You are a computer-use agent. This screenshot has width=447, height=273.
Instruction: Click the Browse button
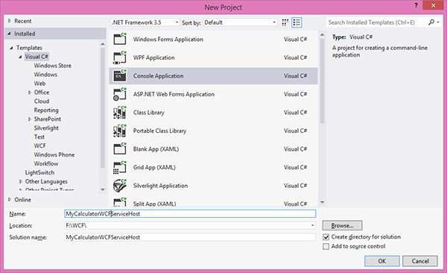point(342,225)
